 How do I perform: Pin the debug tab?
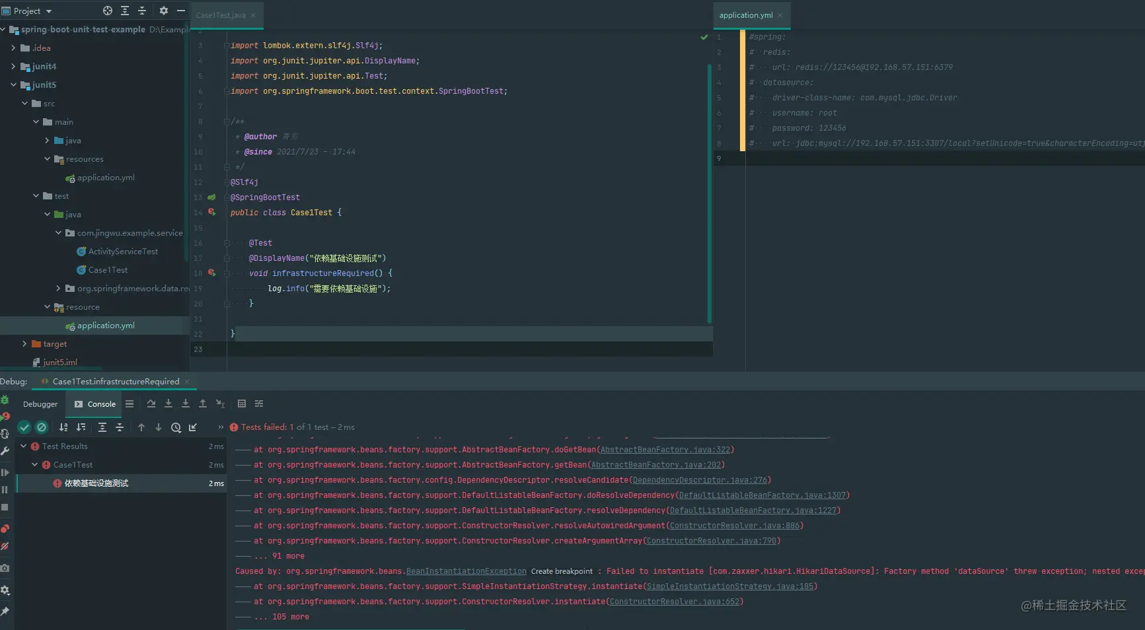pos(5,611)
